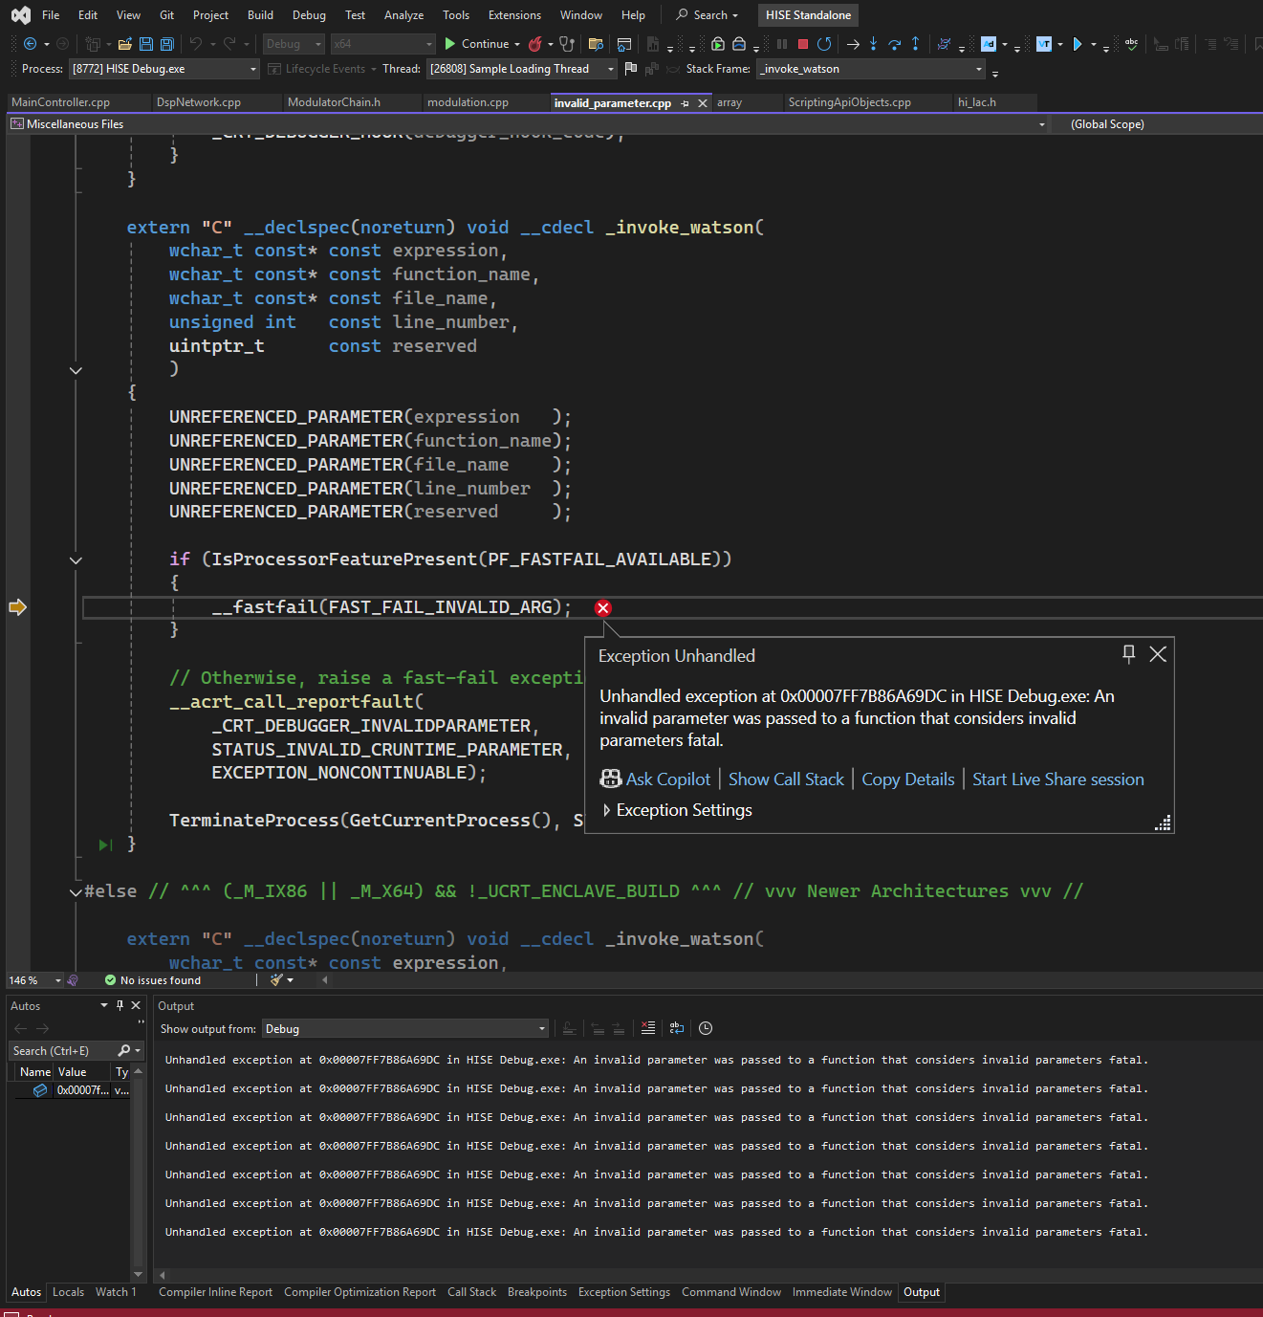Click Start Live Share session link

tap(1058, 779)
